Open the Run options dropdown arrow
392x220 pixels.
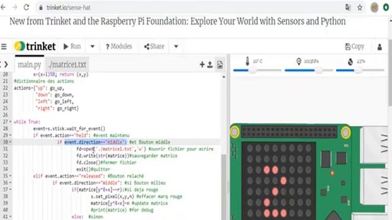92,46
